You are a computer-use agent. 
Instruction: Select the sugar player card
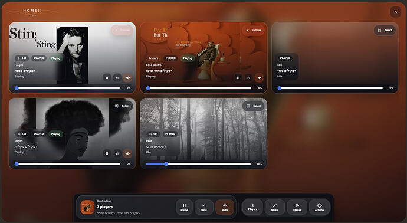[122, 106]
